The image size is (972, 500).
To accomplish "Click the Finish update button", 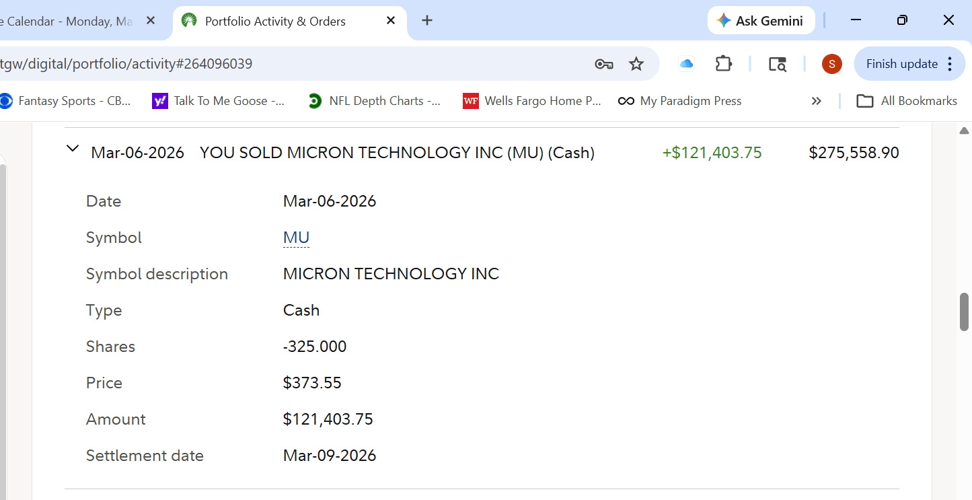I will click(x=901, y=64).
